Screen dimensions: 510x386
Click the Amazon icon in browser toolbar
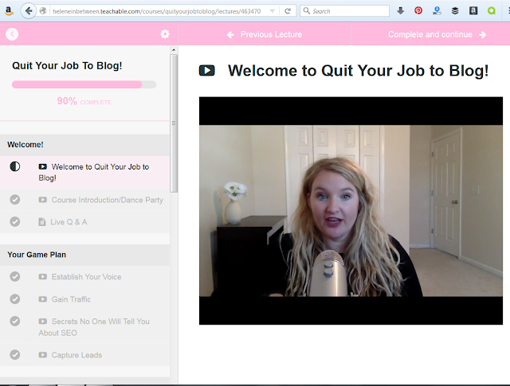(x=9, y=11)
